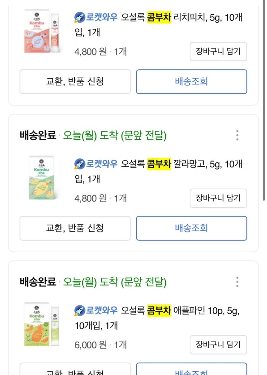Click Rocket Wow icon on apple pine item
This screenshot has height=375, width=267.
click(x=80, y=310)
